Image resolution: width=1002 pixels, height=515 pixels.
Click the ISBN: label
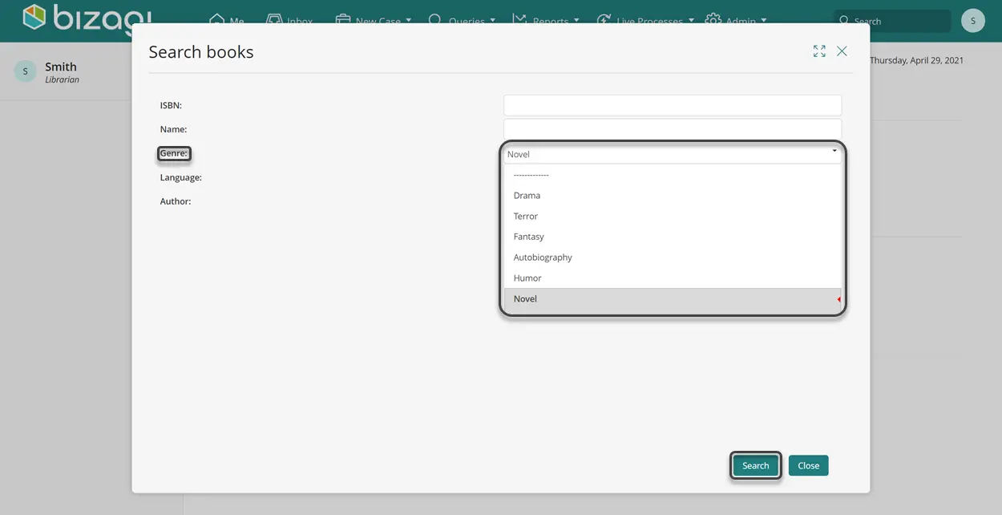[171, 105]
